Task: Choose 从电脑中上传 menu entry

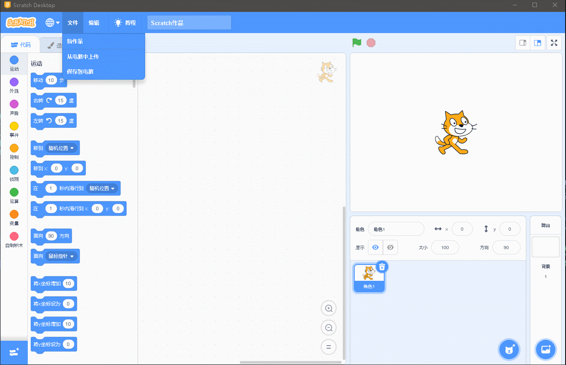Action: (x=104, y=56)
